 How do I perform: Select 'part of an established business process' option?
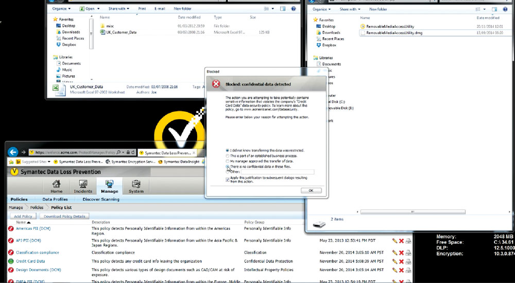227,156
